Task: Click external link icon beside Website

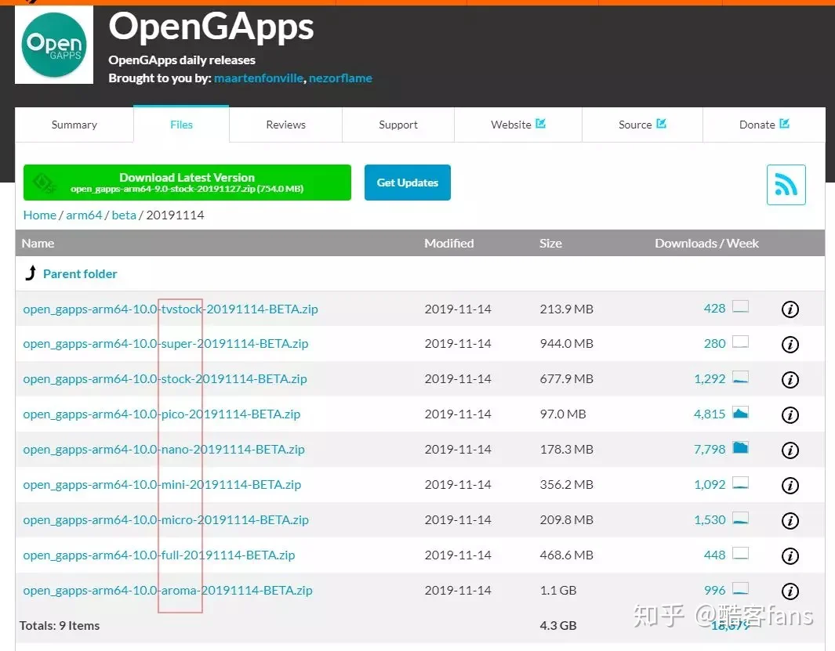Action: point(540,124)
